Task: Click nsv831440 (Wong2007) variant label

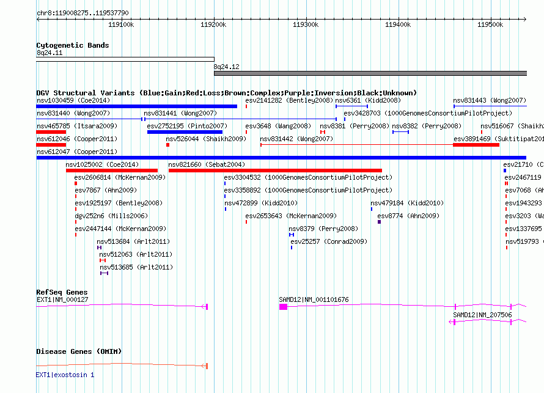Action: [x=73, y=113]
